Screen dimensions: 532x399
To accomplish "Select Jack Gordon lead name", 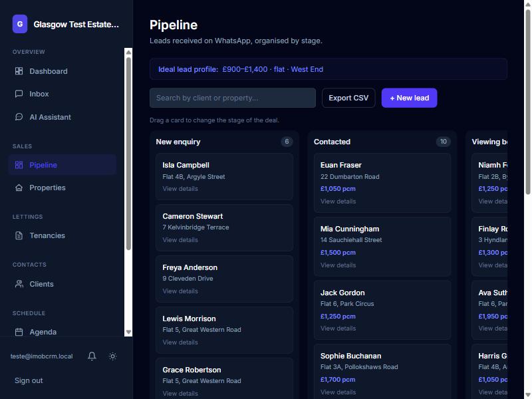I will (x=342, y=293).
